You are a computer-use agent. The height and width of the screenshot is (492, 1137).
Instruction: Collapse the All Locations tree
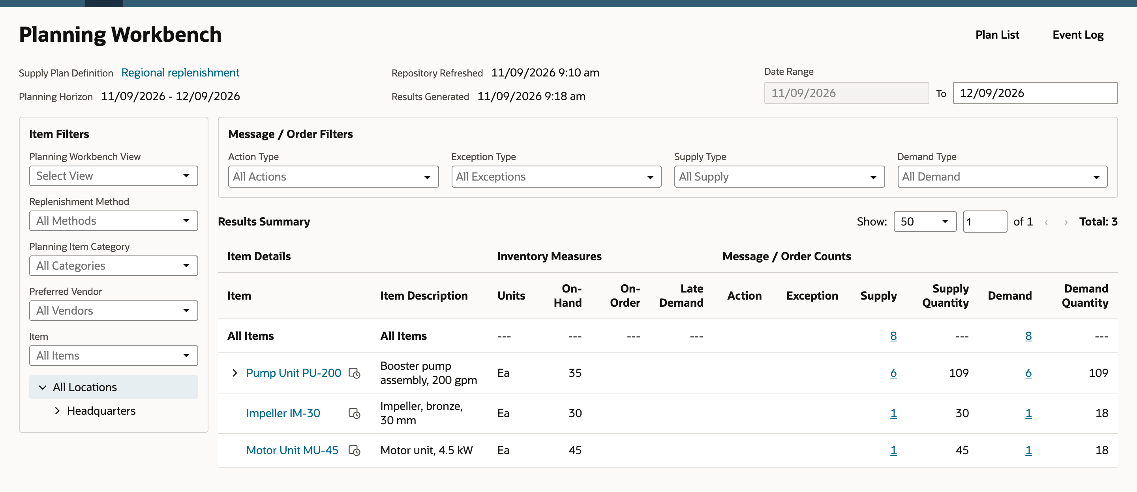point(43,387)
